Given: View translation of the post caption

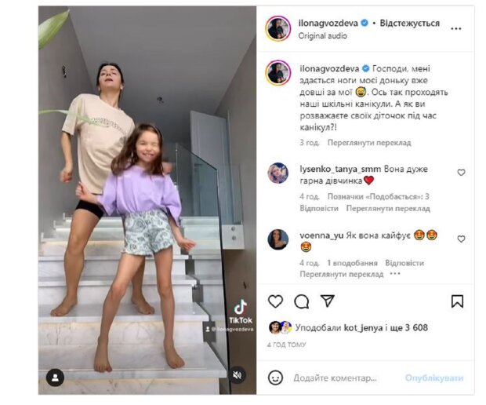Looking at the screenshot, I should pos(369,143).
